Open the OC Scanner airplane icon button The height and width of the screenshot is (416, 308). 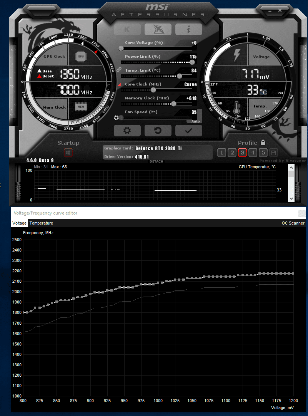tap(158, 29)
